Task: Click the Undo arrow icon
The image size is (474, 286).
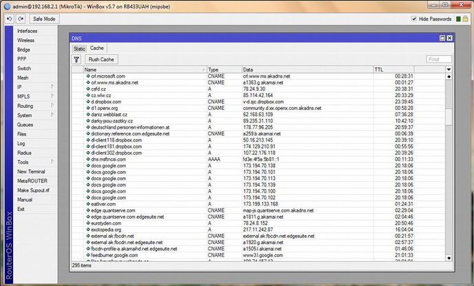Action: click(10, 19)
